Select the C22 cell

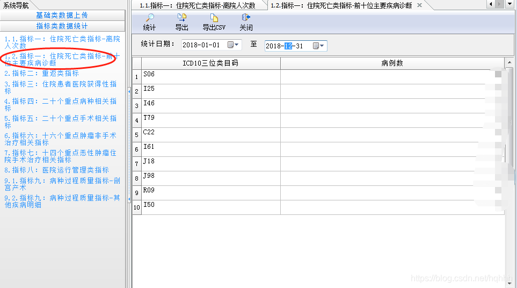click(211, 135)
